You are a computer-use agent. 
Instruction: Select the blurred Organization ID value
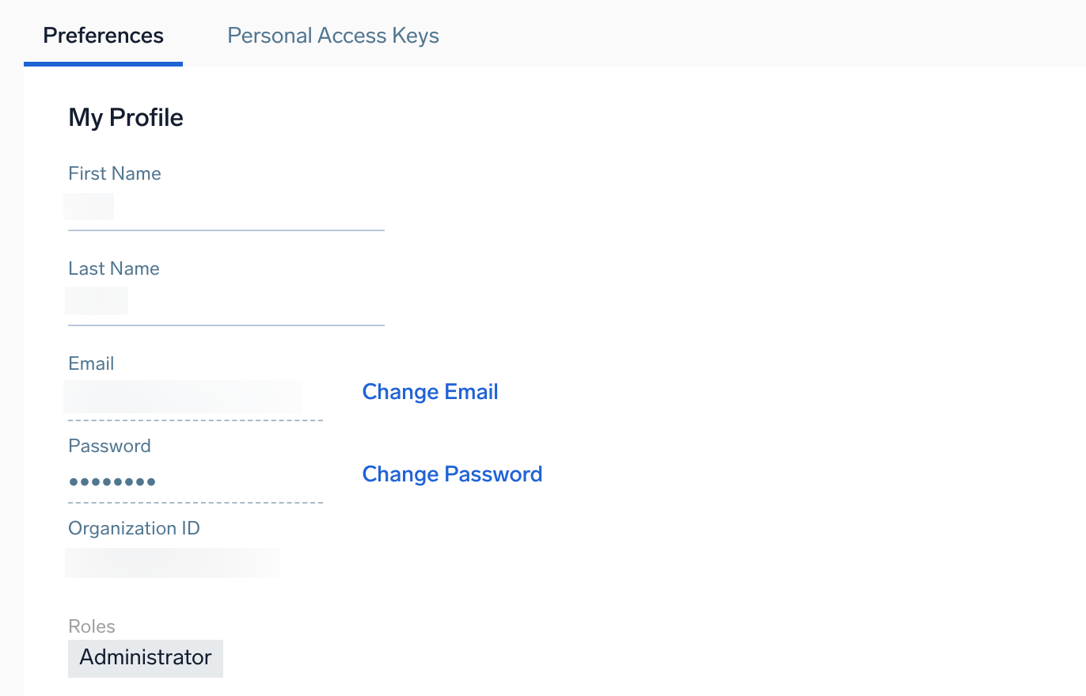(x=172, y=562)
